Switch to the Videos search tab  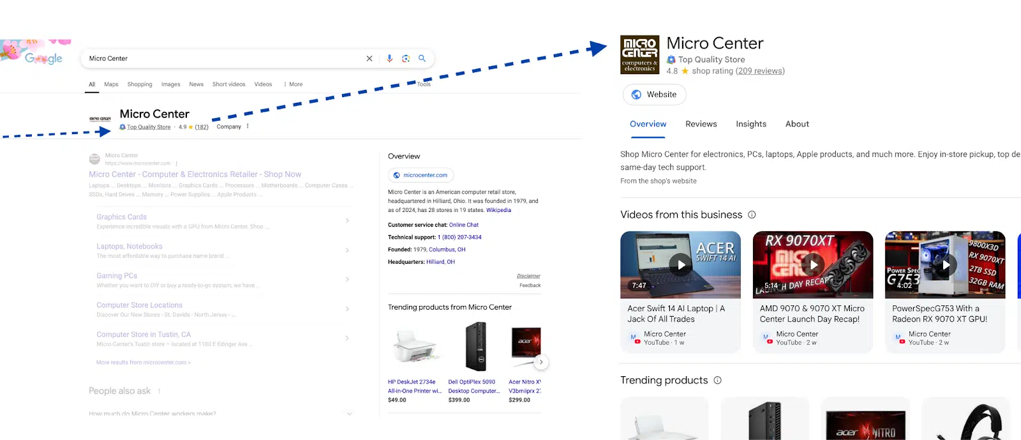point(263,84)
